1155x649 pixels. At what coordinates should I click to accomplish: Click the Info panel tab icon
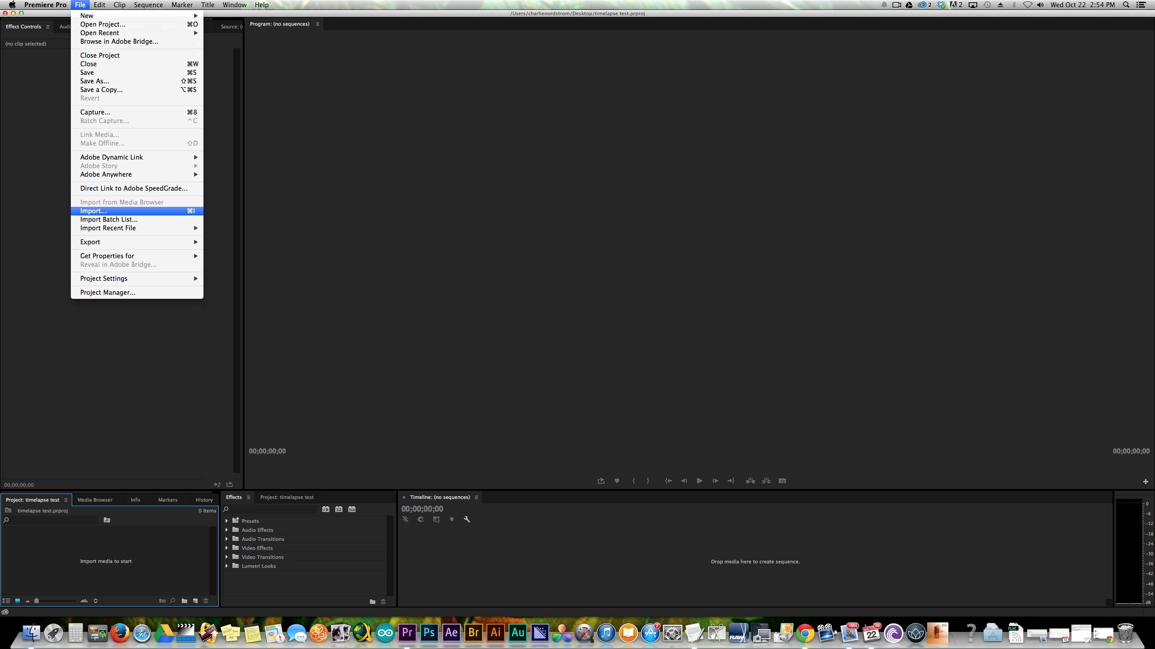[x=135, y=499]
